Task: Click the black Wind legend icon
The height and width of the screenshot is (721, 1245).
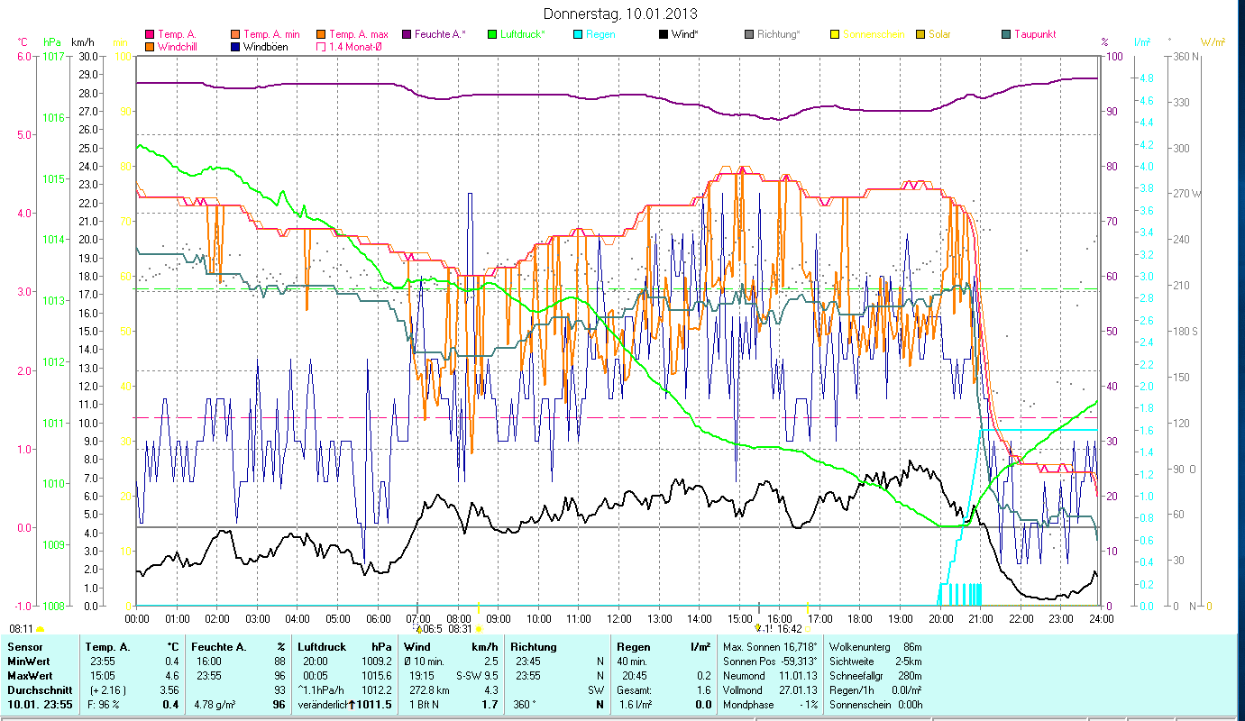Action: (x=664, y=34)
